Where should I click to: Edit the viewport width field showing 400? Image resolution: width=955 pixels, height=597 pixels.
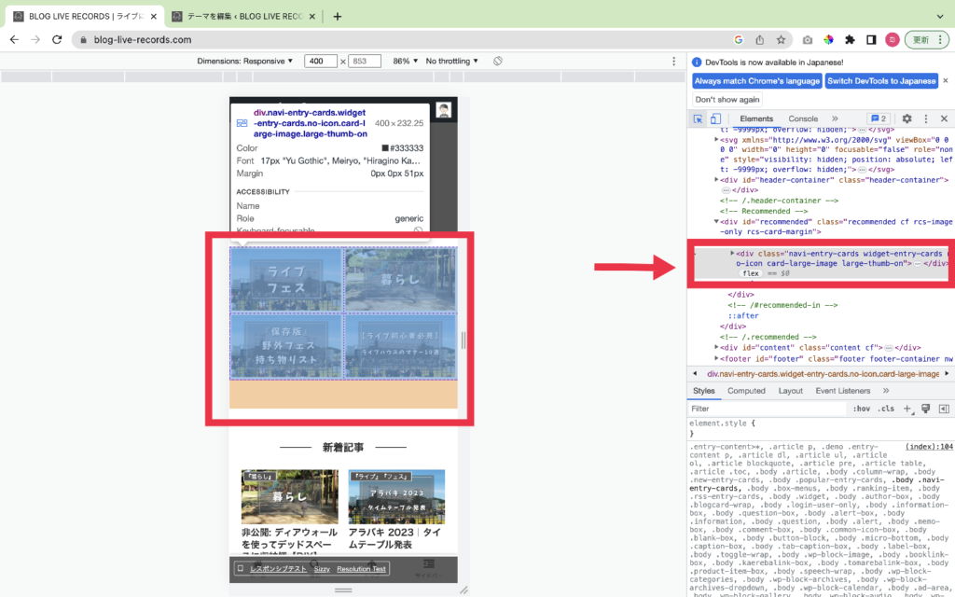(321, 61)
